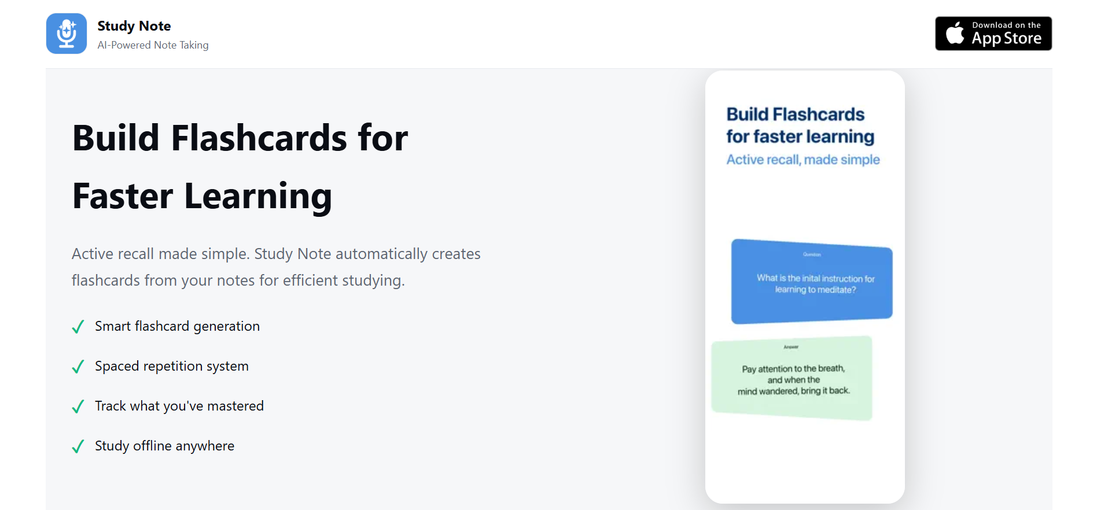Reveal the meditation question card details
Screen dimensions: 1097x510
[812, 282]
